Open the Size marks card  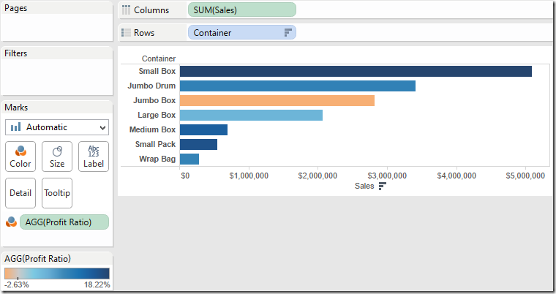click(57, 157)
